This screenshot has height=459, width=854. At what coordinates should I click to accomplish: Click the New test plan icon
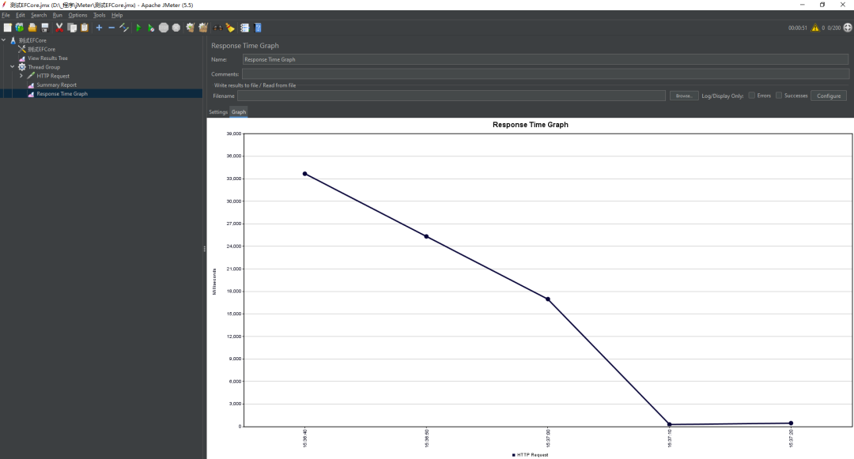click(x=8, y=28)
